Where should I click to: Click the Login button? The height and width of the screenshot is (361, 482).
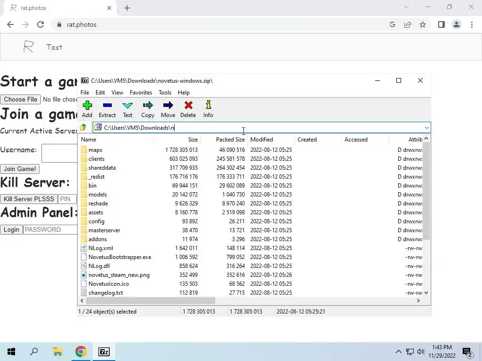point(11,229)
